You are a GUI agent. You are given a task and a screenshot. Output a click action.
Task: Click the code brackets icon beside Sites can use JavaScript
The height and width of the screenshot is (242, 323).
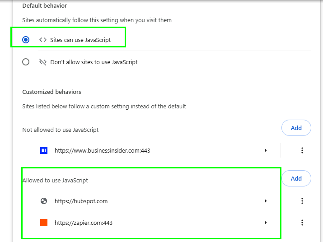[43, 40]
